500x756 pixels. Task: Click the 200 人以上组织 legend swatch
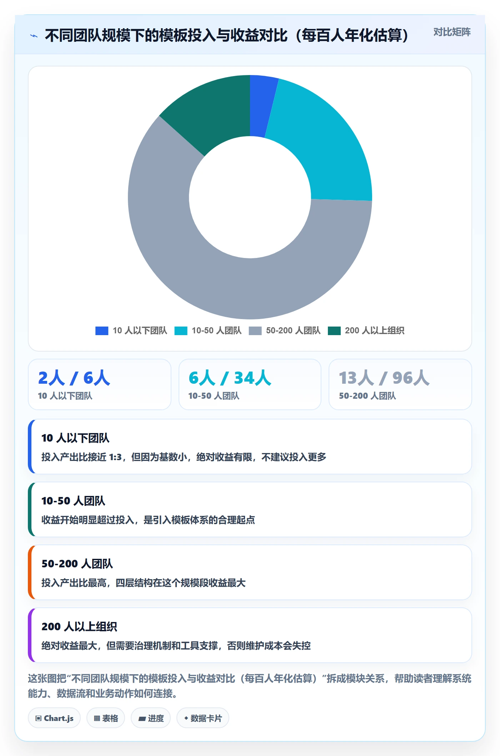pos(334,331)
